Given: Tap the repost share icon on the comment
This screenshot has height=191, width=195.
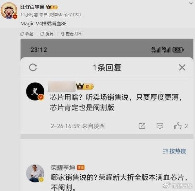Looking at the screenshot, I should 142,126.
